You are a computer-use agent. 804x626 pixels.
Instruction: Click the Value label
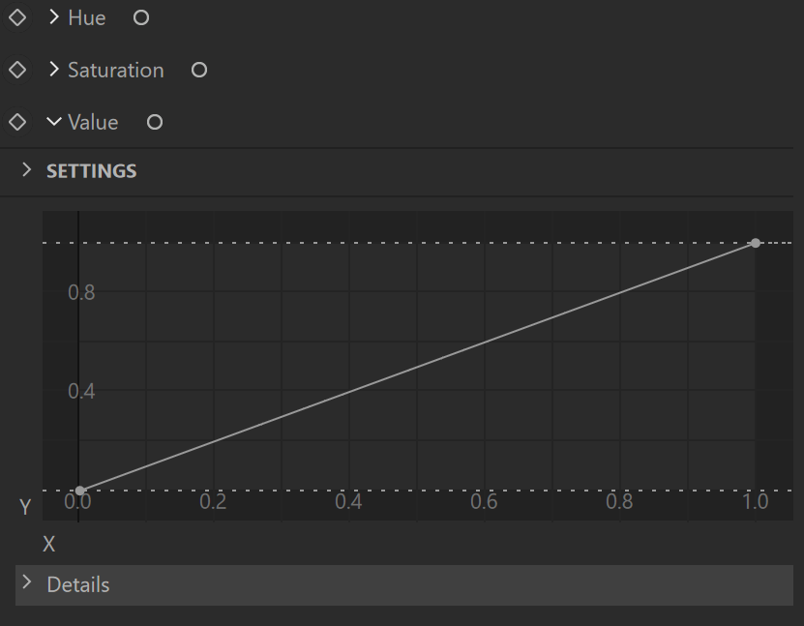pos(93,123)
